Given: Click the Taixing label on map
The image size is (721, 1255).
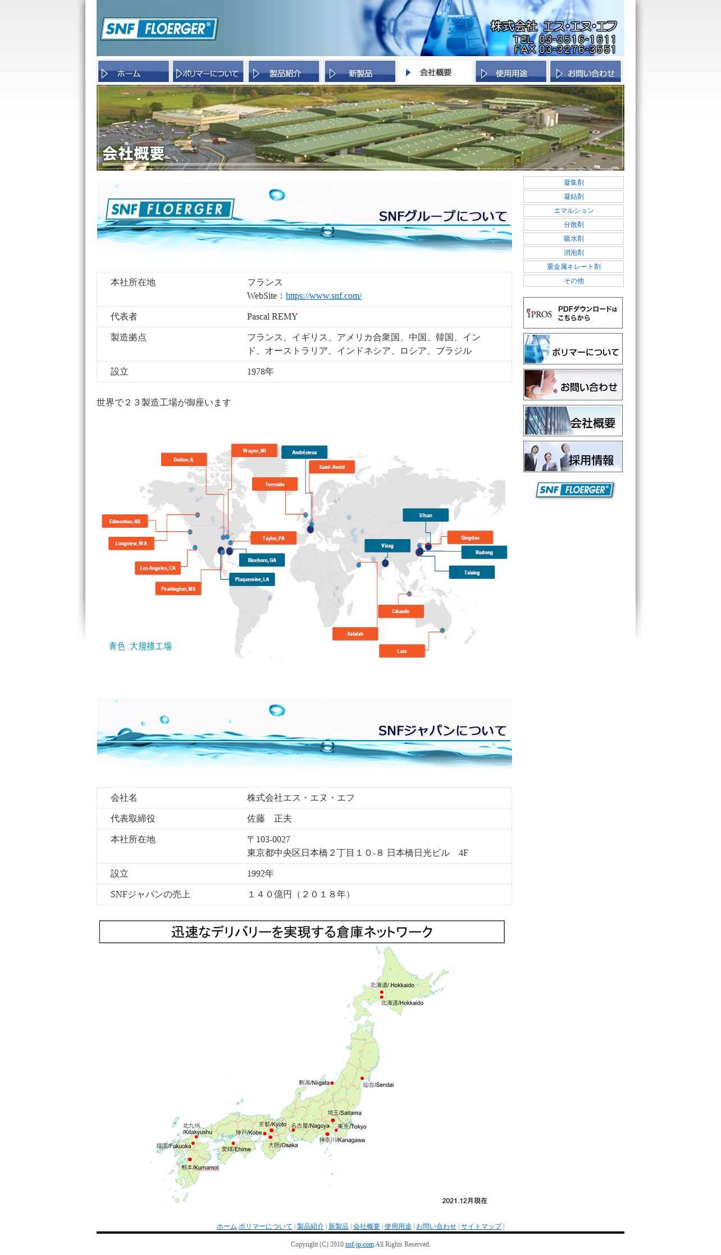Looking at the screenshot, I should 472,572.
